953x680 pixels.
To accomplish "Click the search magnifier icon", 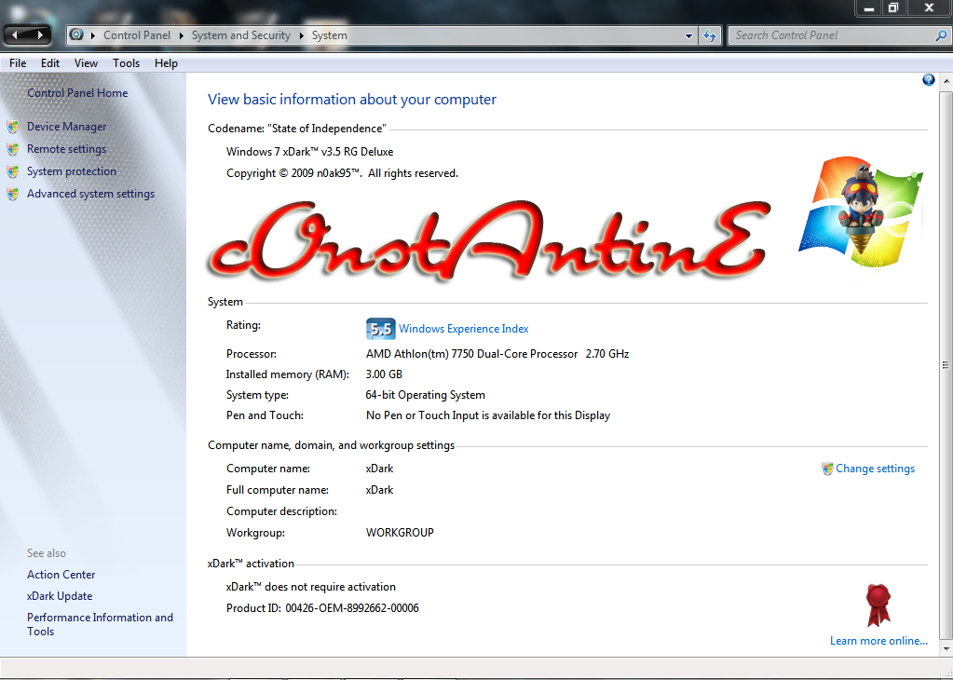I will click(941, 35).
